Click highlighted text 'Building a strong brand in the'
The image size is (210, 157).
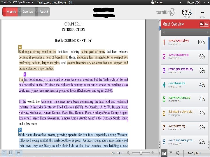[38, 52]
